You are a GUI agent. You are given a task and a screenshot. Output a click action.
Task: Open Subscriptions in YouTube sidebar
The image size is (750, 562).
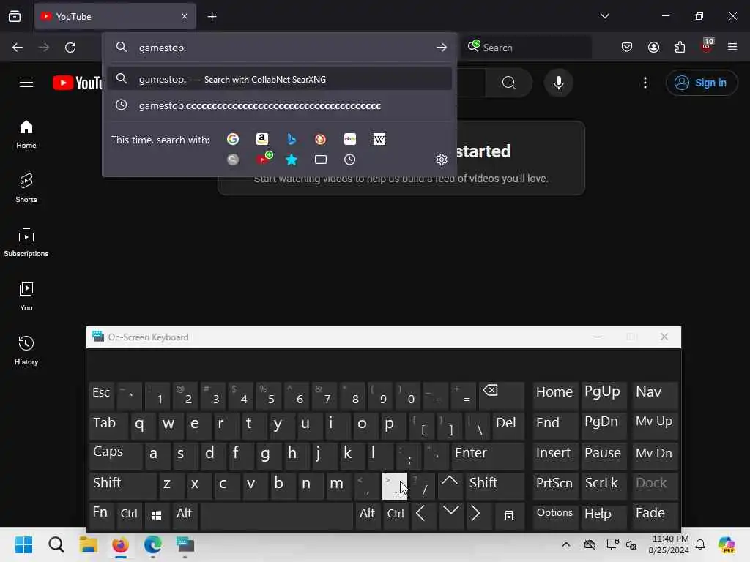click(26, 243)
